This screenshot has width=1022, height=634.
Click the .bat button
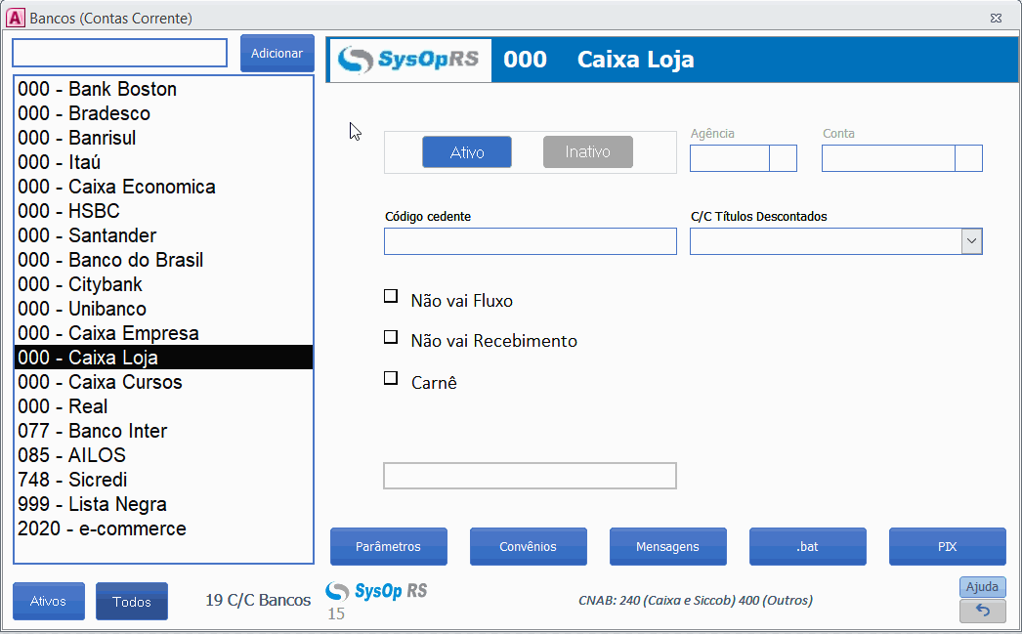(x=808, y=546)
